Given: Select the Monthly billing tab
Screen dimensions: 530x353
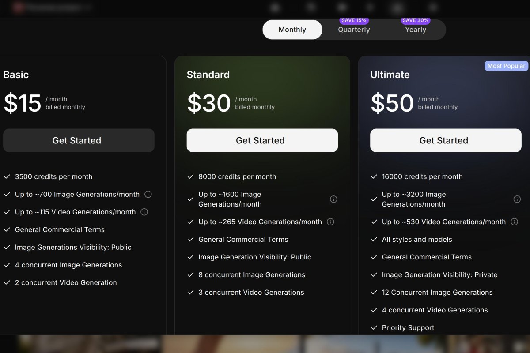Looking at the screenshot, I should pyautogui.click(x=292, y=30).
